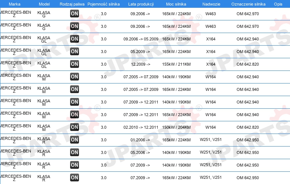Click the ON fuel icon in the OM 642.820 X164 row
290x184 pixels.
75,64
